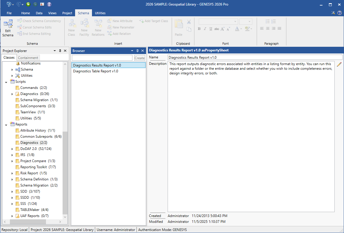Click the pencil edit icon beside Description
344x233 pixels.
pyautogui.click(x=339, y=64)
